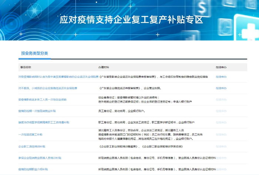Open 疫情防控期一次性吸纳就业补贴 link
The image size is (259, 175).
[37, 111]
